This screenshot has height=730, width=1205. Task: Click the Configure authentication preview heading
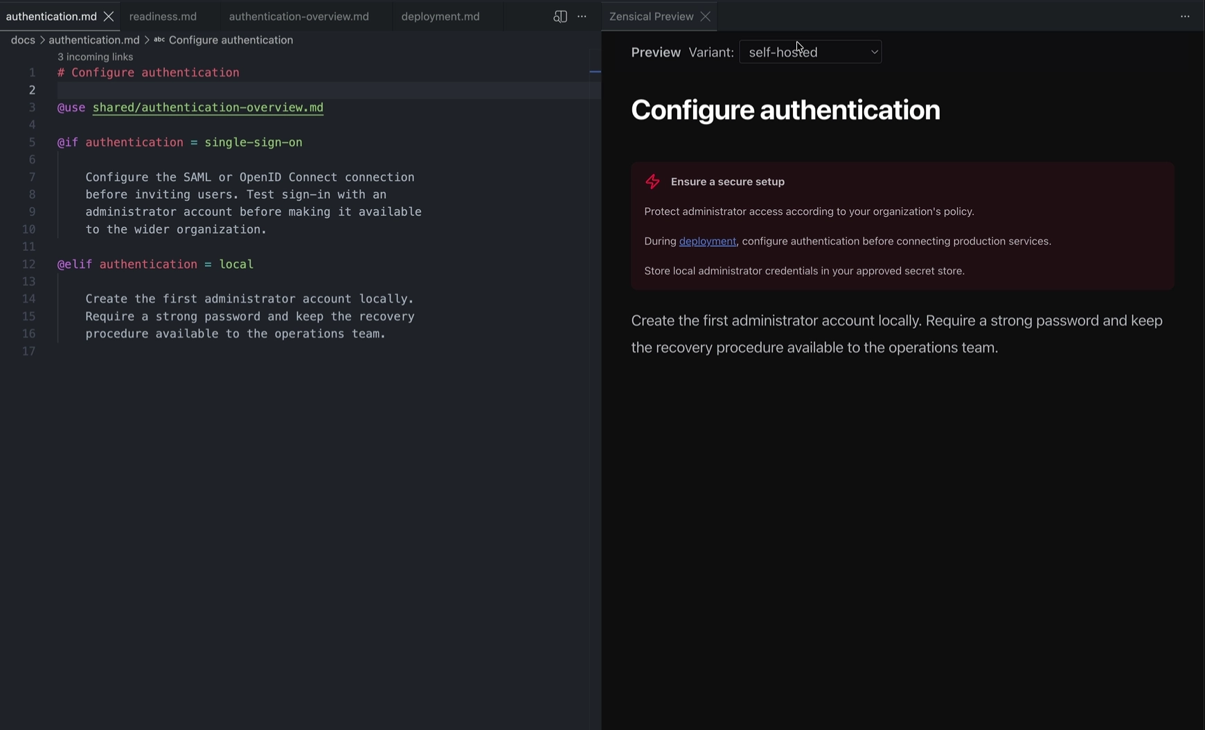(785, 110)
